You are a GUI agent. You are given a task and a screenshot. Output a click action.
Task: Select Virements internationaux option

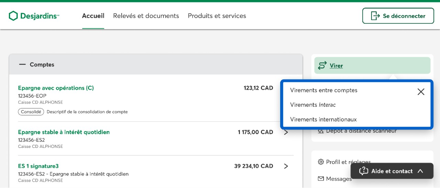[x=323, y=119]
